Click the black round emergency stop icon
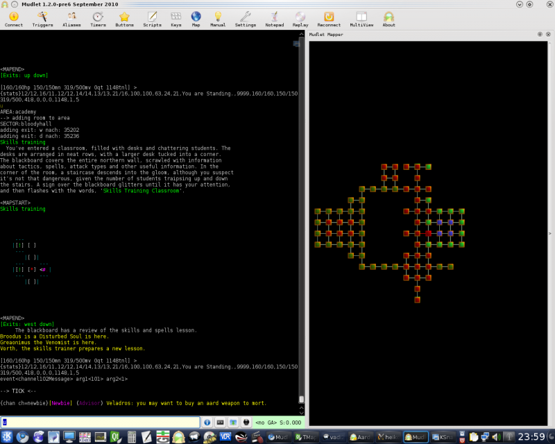This screenshot has height=444, width=555. [x=246, y=422]
